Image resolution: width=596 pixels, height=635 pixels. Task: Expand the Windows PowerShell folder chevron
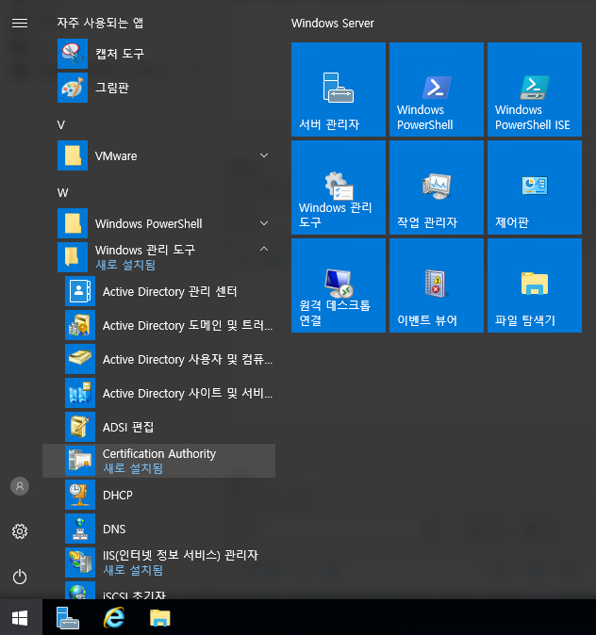[x=264, y=223]
